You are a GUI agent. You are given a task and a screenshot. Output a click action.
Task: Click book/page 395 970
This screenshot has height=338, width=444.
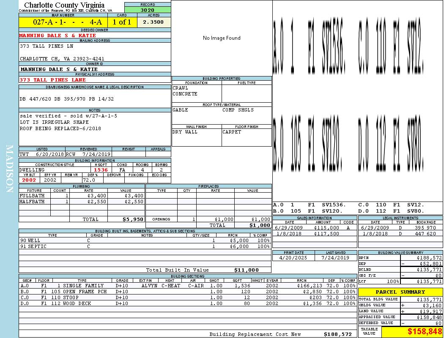426,228
